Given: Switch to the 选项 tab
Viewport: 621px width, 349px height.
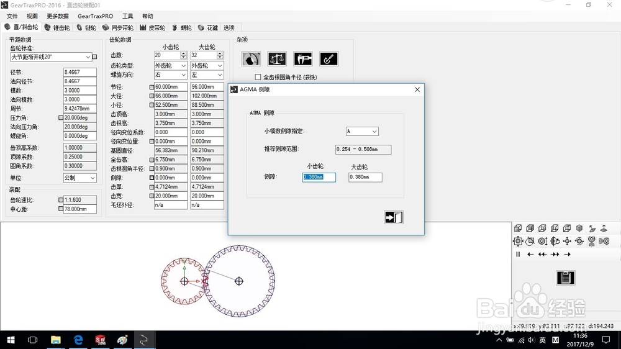Looking at the screenshot, I should [x=229, y=27].
